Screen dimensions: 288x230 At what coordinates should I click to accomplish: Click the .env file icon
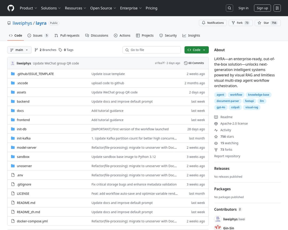(13, 175)
